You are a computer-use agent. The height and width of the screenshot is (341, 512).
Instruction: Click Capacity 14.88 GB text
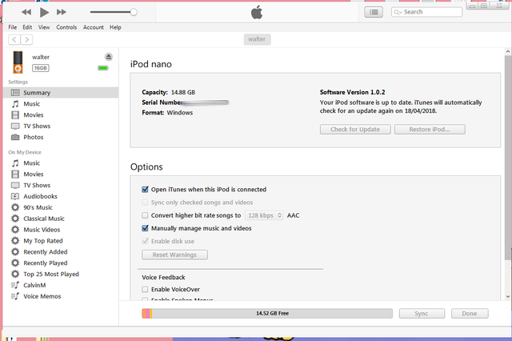coord(169,92)
